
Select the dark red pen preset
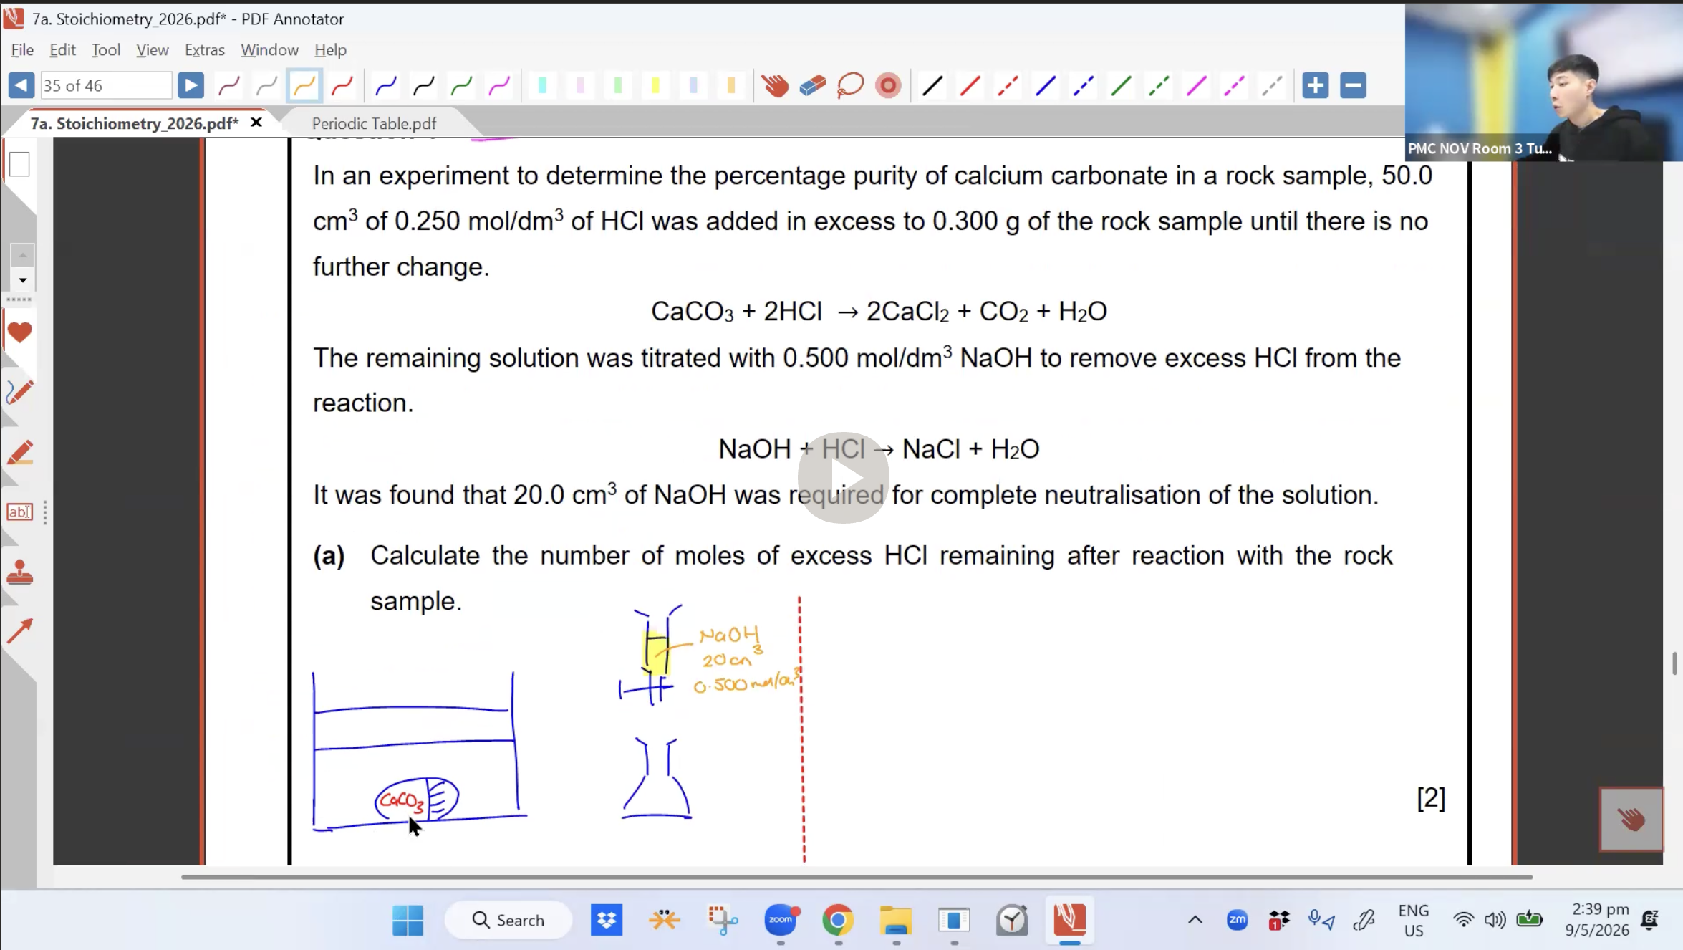pyautogui.click(x=229, y=86)
